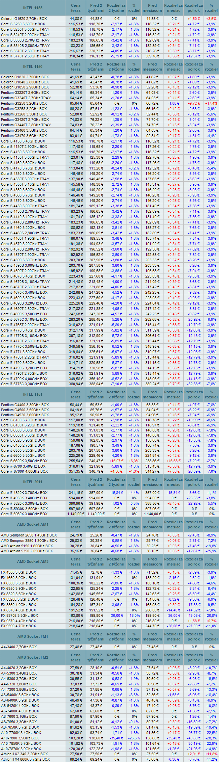Select row Core i5 5675C 3,10GHz BOX
219x762 pixels.
[109, 319]
